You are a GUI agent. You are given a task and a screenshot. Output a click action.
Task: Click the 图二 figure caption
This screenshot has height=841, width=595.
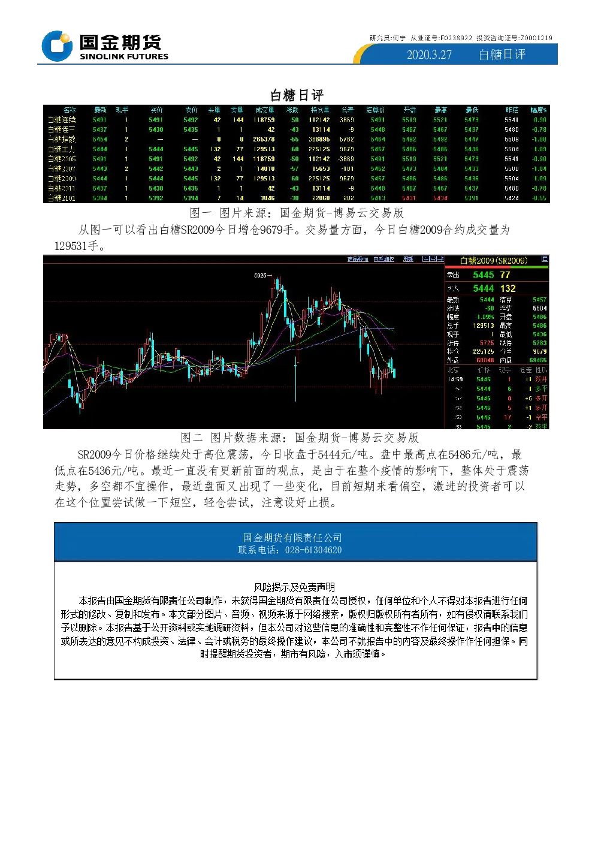(x=300, y=438)
